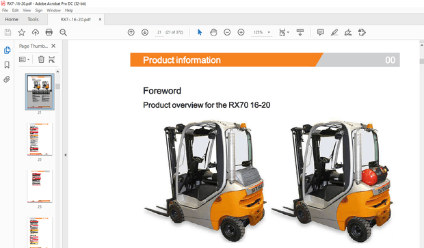Collapse the navigation pane arrow
The height and width of the screenshot is (248, 424).
click(x=66, y=155)
